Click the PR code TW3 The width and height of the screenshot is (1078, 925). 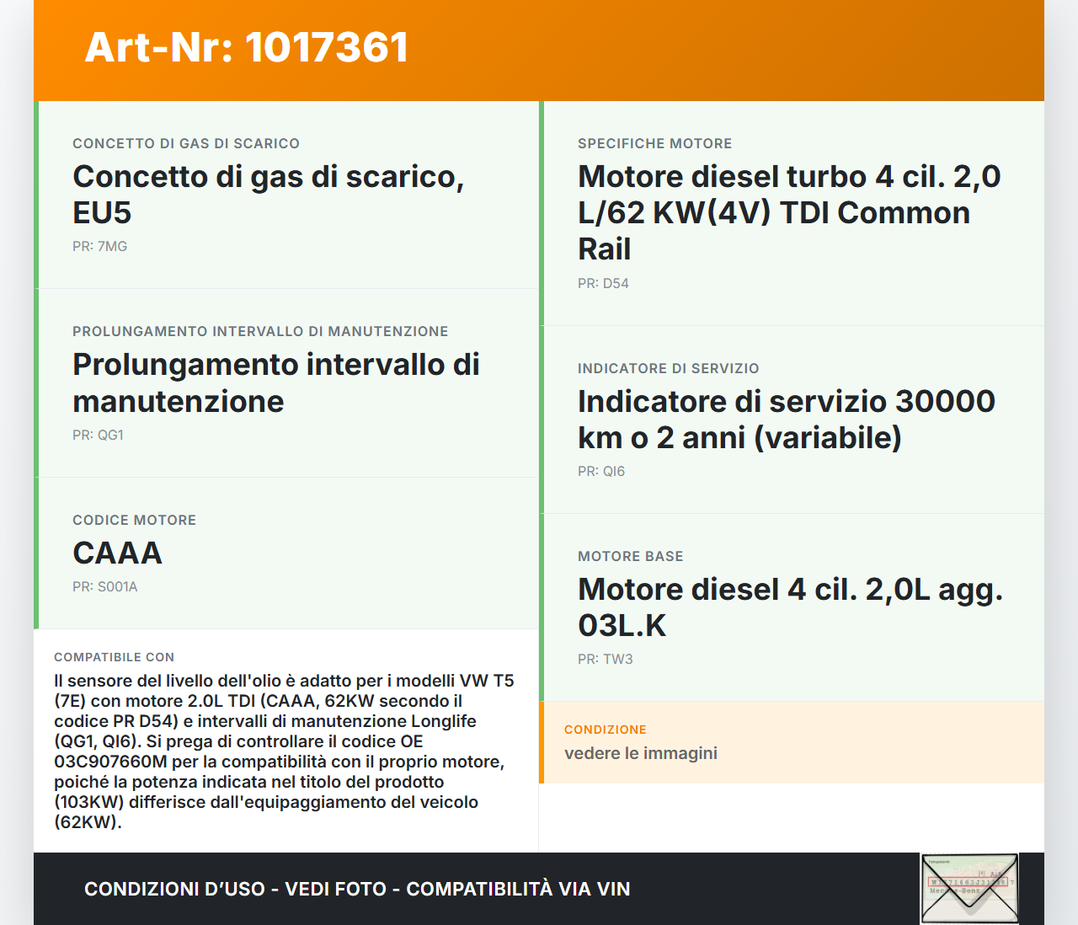[x=606, y=660]
